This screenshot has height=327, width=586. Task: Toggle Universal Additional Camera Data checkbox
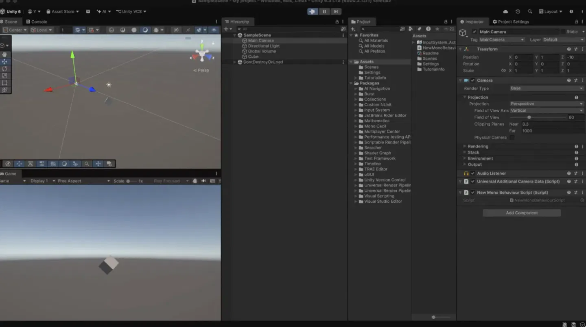click(473, 182)
